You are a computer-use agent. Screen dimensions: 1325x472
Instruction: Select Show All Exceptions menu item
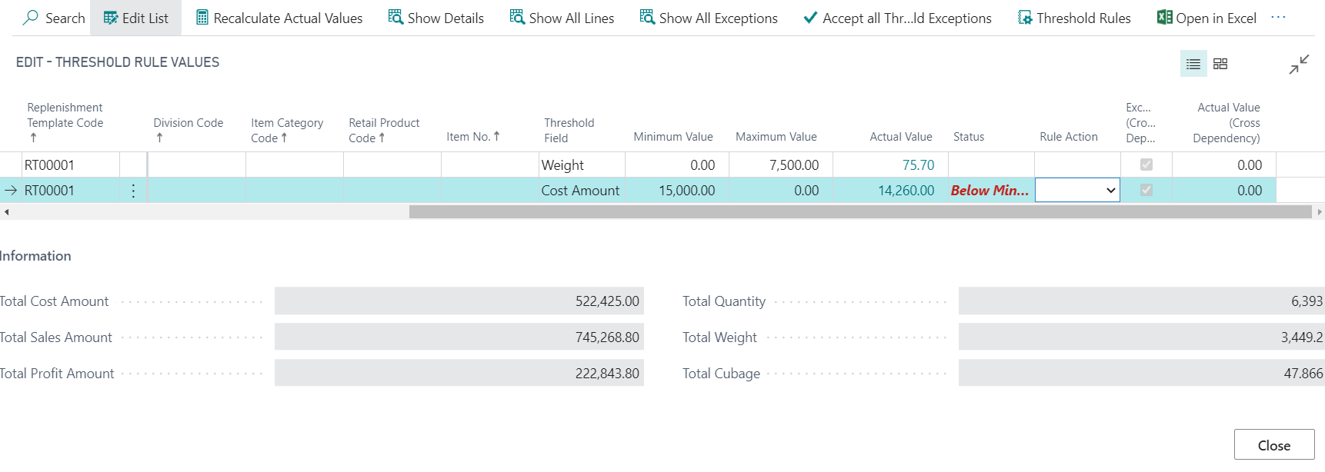709,18
